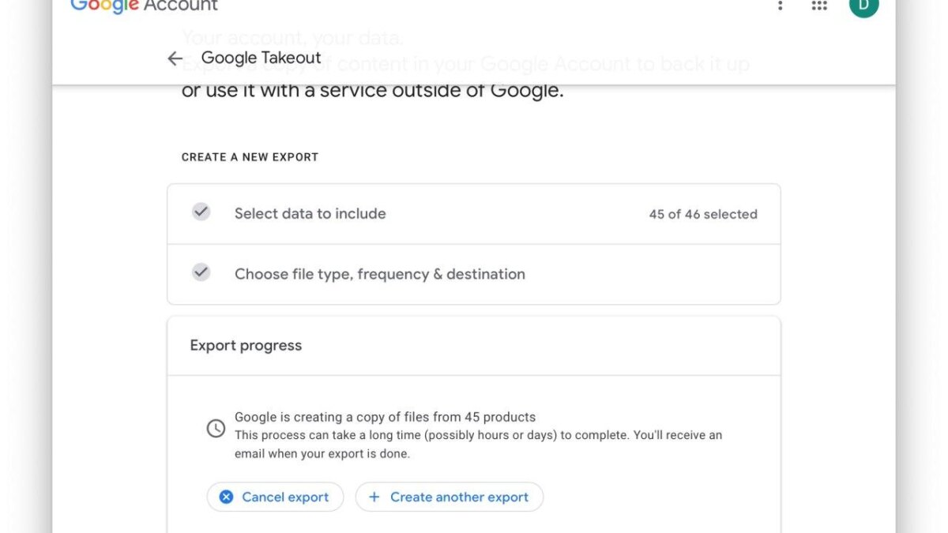948x533 pixels.
Task: Click the Google is creating a copy message
Action: [x=385, y=417]
